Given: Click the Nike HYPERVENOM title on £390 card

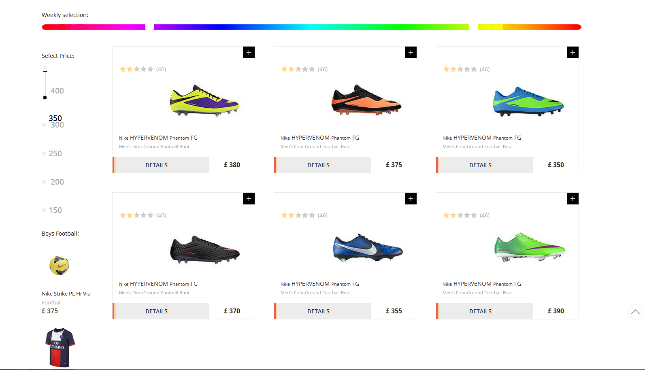Looking at the screenshot, I should (482, 284).
